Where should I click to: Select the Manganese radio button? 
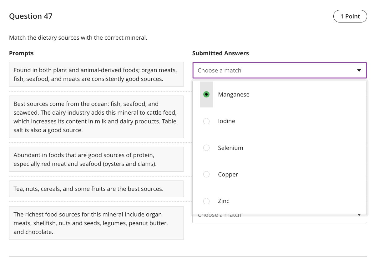pyautogui.click(x=206, y=94)
